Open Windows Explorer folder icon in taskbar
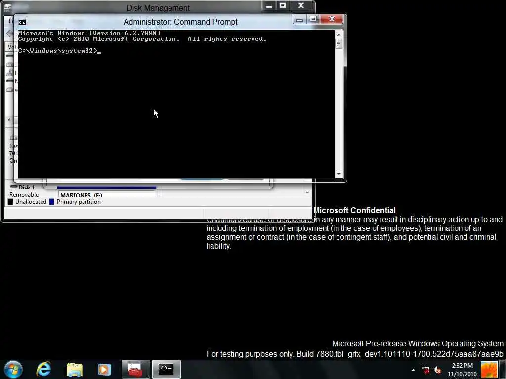This screenshot has width=506, height=379. [x=75, y=370]
